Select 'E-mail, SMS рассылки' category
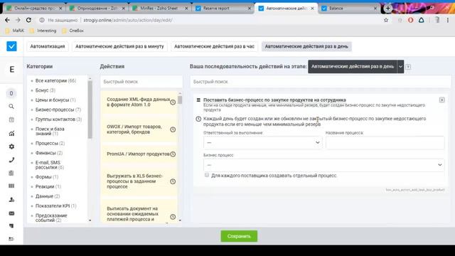The image size is (455, 256). click(50, 165)
